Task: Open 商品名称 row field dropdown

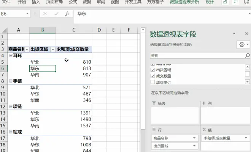Action: [x=194, y=138]
